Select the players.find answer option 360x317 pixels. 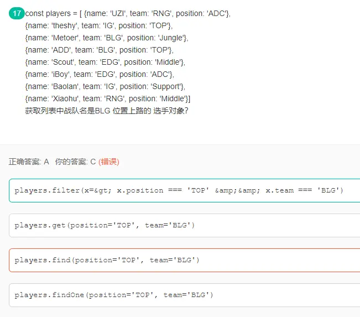tap(184, 260)
